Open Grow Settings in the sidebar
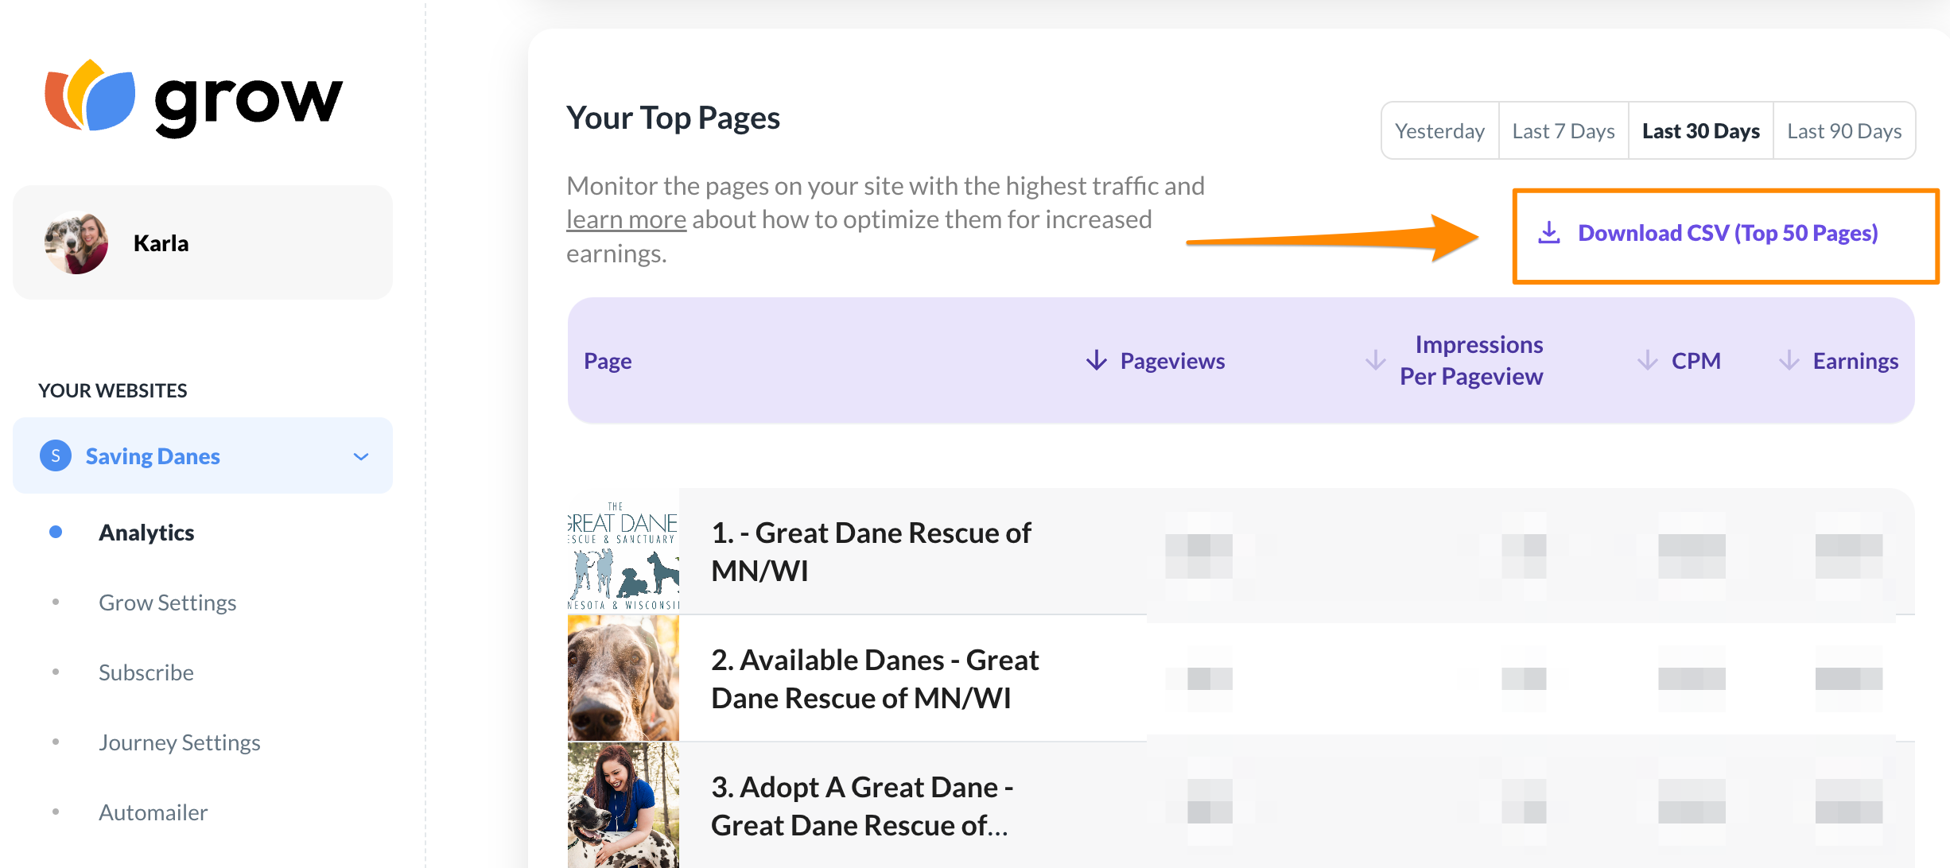 tap(167, 603)
